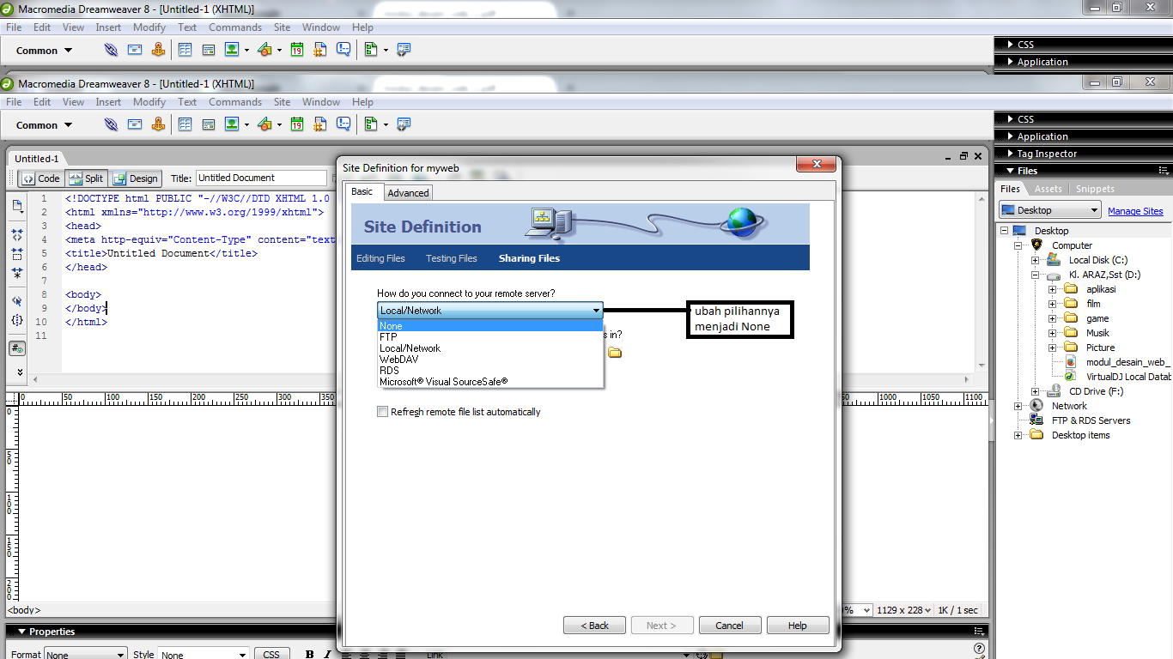This screenshot has width=1173, height=659.
Task: Open the remote server connection combo box
Action: tap(490, 311)
